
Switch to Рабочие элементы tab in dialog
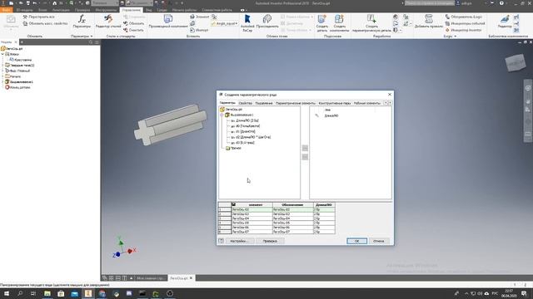click(367, 103)
